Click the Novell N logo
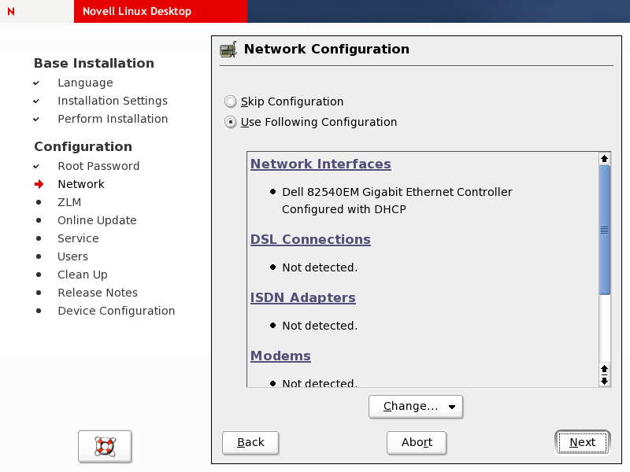The height and width of the screenshot is (472, 630). tap(10, 12)
